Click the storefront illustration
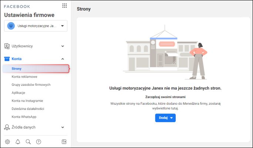 (165, 52)
